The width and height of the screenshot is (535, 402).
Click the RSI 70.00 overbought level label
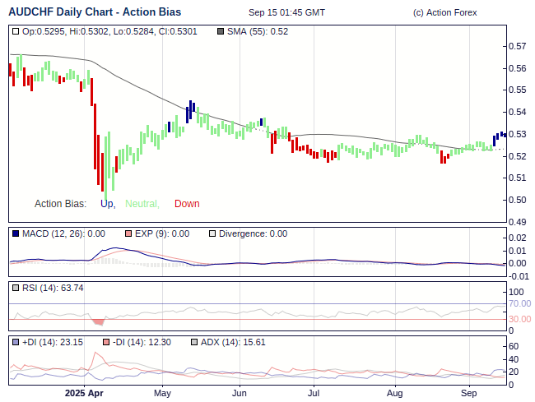(519, 303)
